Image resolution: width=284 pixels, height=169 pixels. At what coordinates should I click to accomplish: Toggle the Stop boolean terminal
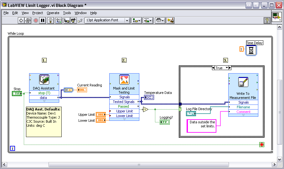coord(17,94)
